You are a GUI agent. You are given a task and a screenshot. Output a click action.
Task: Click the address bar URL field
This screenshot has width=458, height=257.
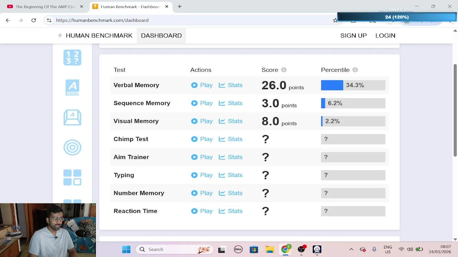(190, 20)
